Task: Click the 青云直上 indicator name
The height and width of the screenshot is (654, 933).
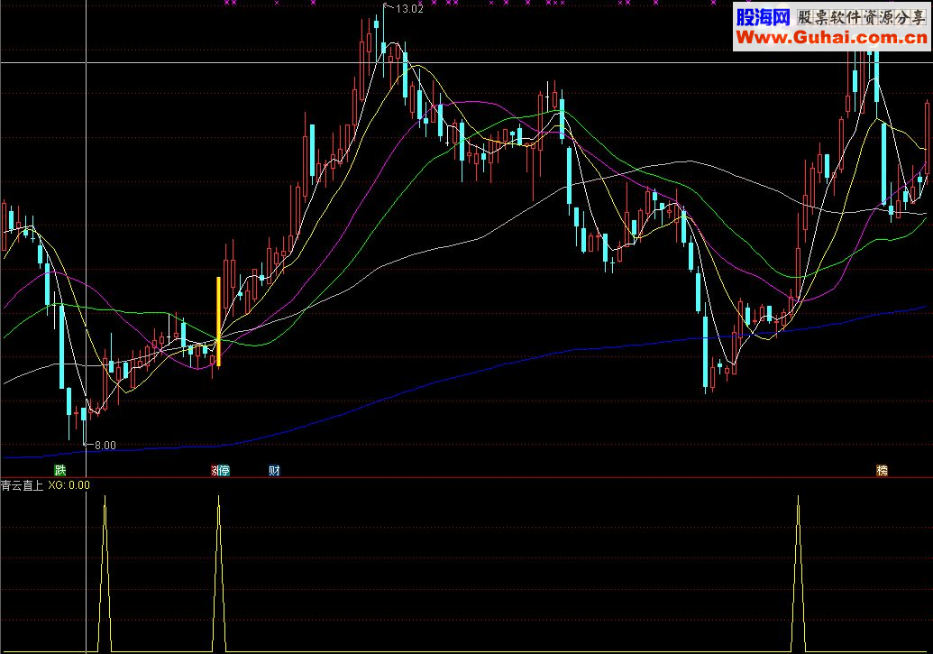Action: 22,485
